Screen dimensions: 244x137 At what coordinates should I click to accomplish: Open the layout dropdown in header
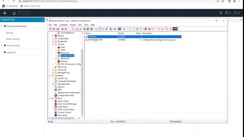[228, 13]
